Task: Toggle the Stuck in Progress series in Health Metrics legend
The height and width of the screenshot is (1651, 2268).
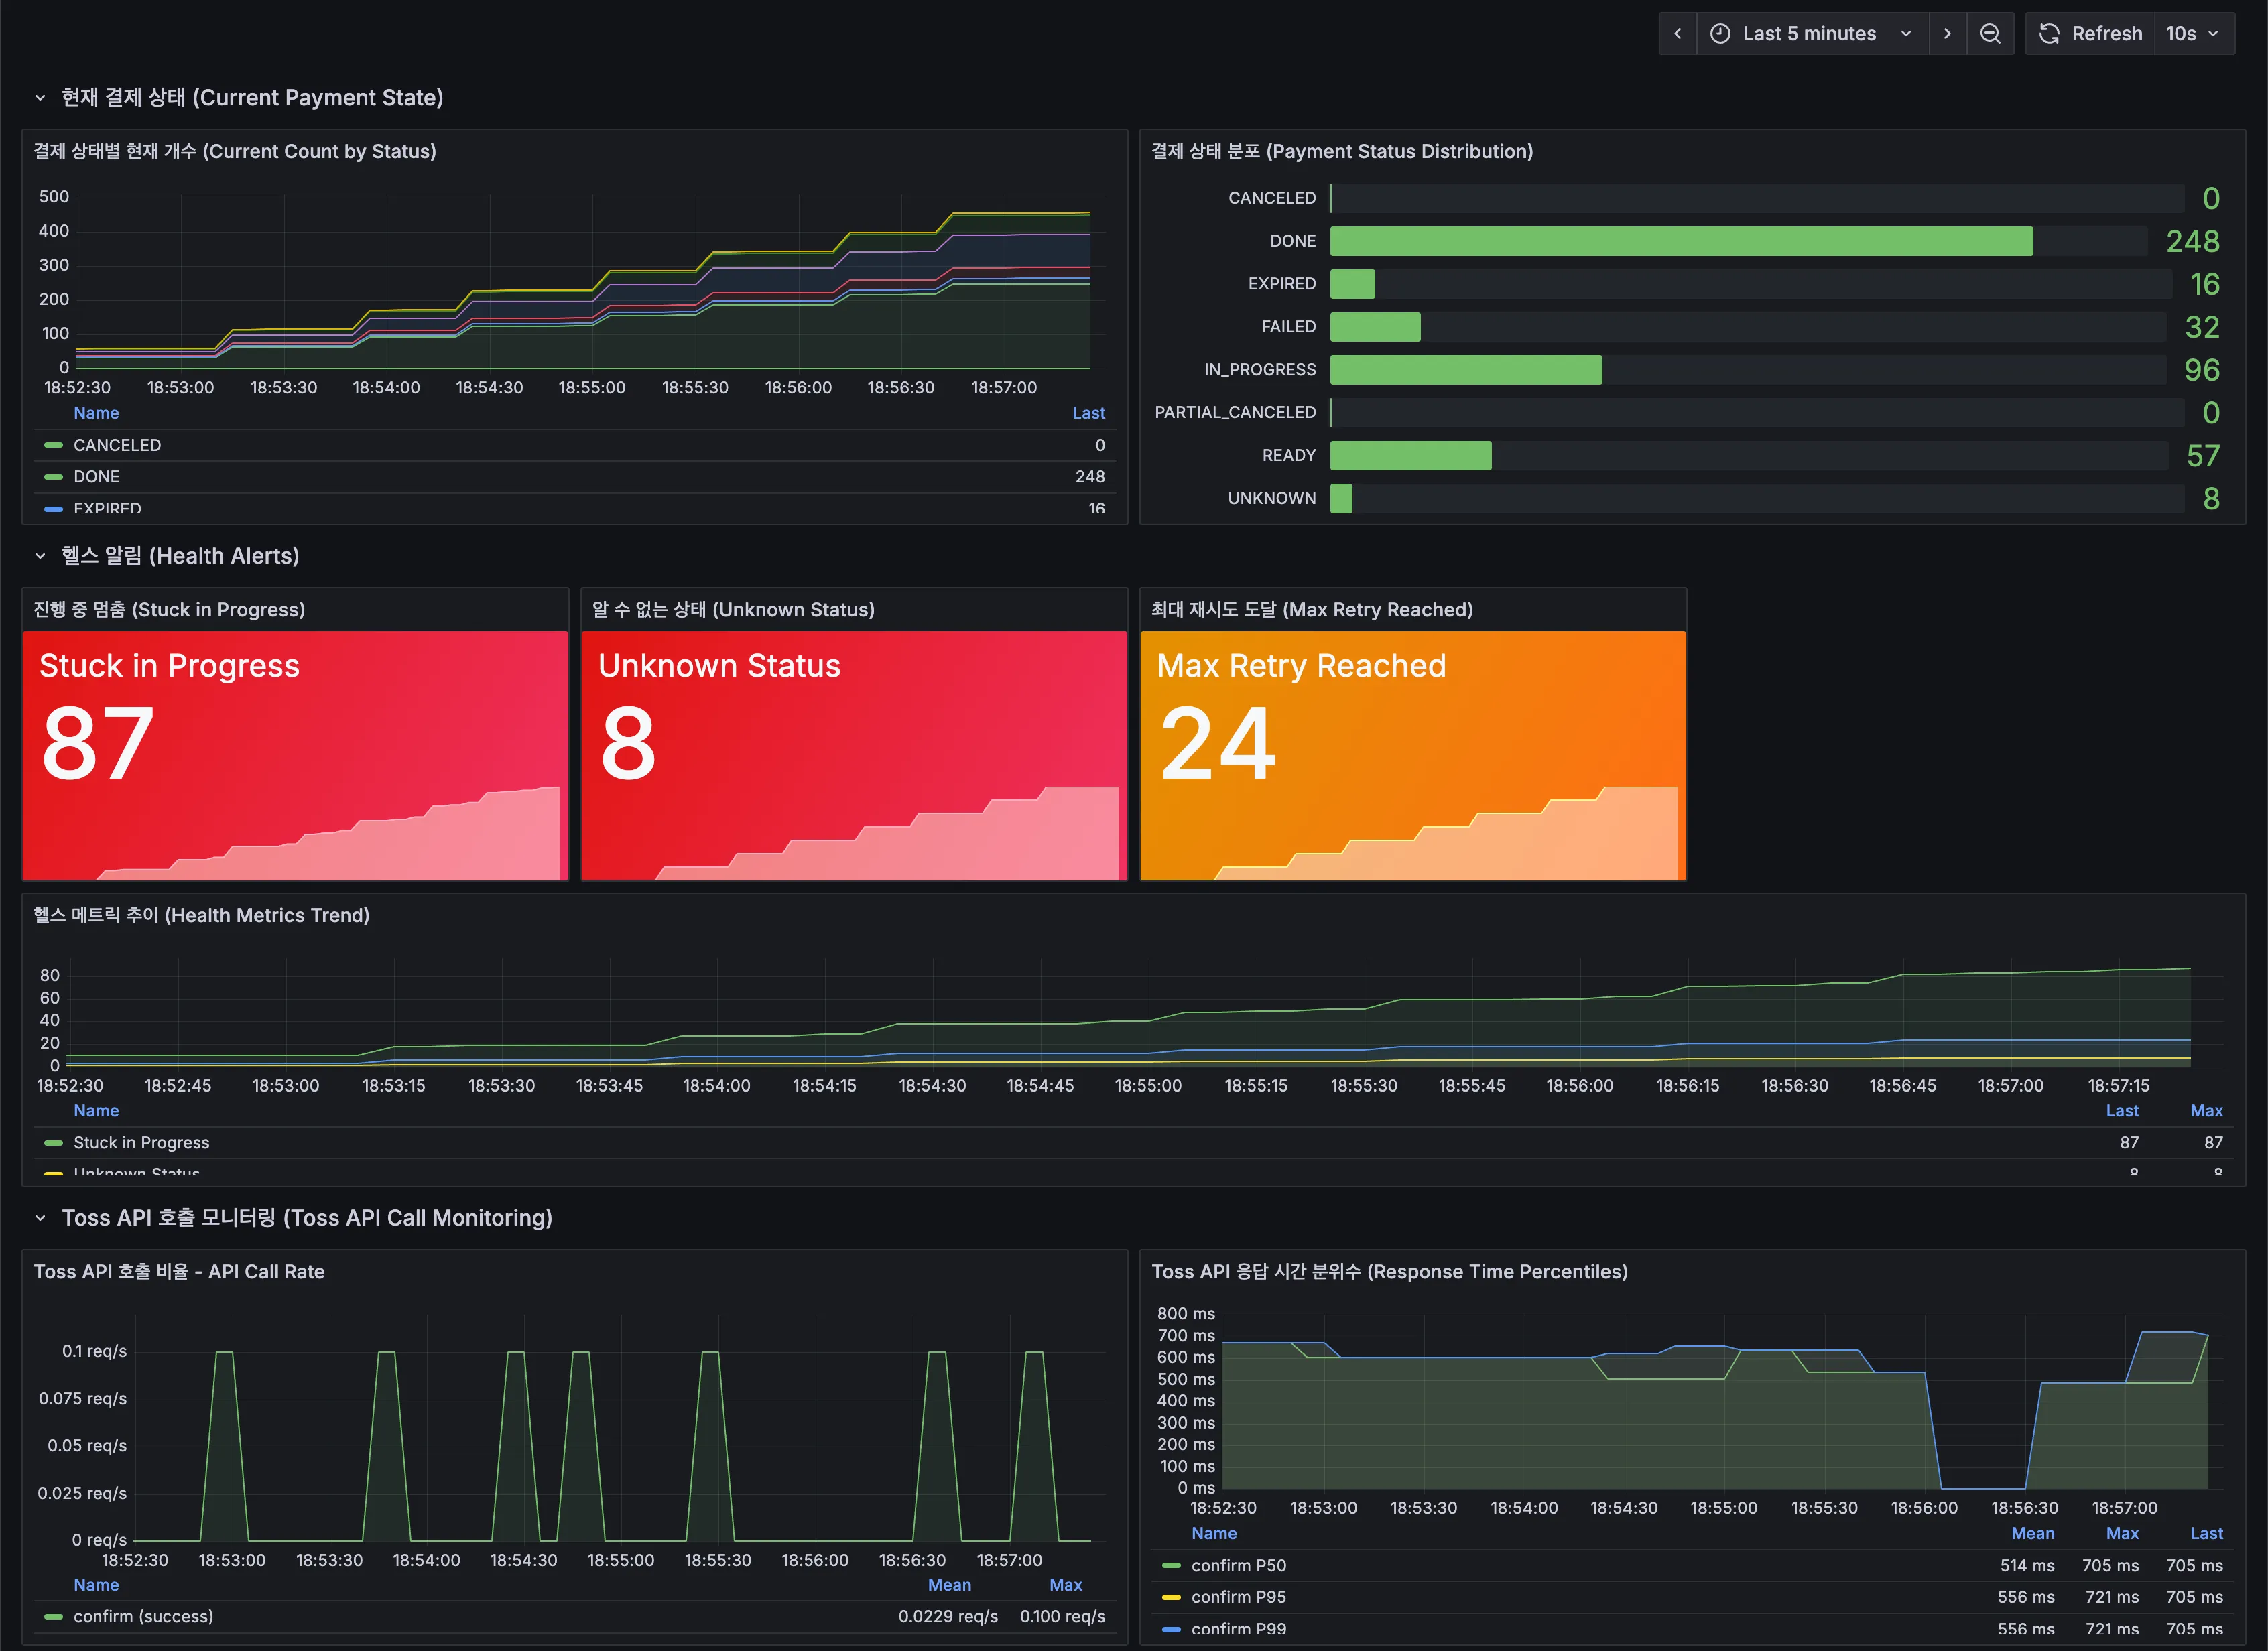Action: pyautogui.click(x=142, y=1142)
